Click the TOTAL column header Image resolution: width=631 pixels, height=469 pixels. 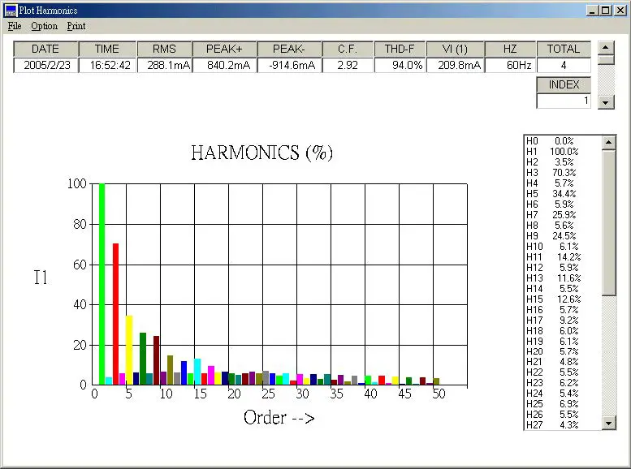564,49
